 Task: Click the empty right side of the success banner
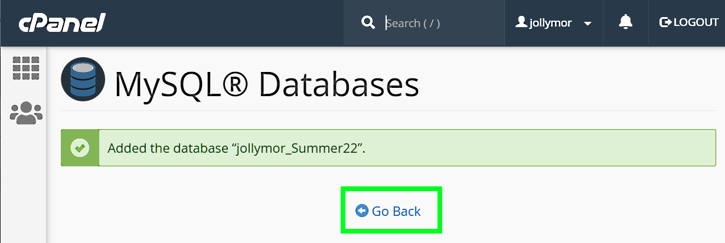tap(561, 147)
